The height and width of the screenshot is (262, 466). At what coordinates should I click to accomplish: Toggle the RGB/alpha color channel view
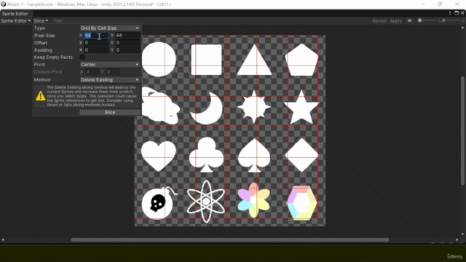coord(410,21)
